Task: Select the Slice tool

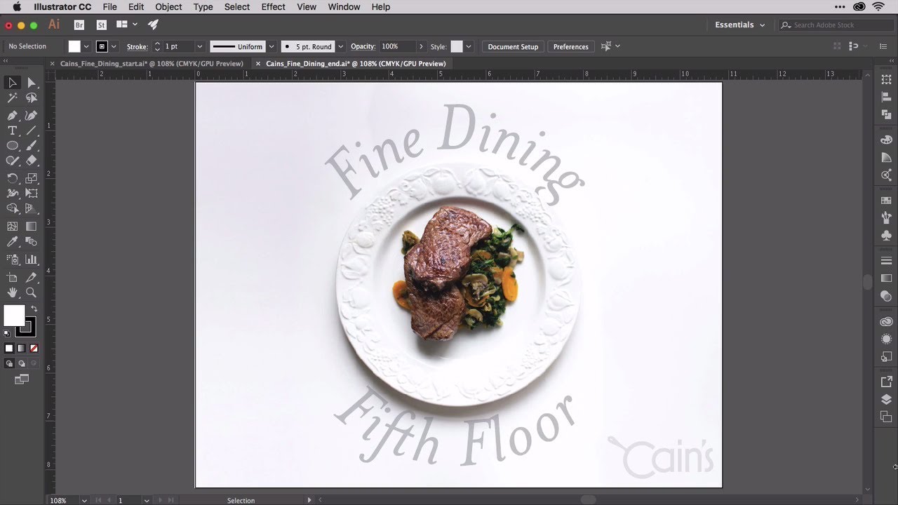Action: [x=31, y=278]
